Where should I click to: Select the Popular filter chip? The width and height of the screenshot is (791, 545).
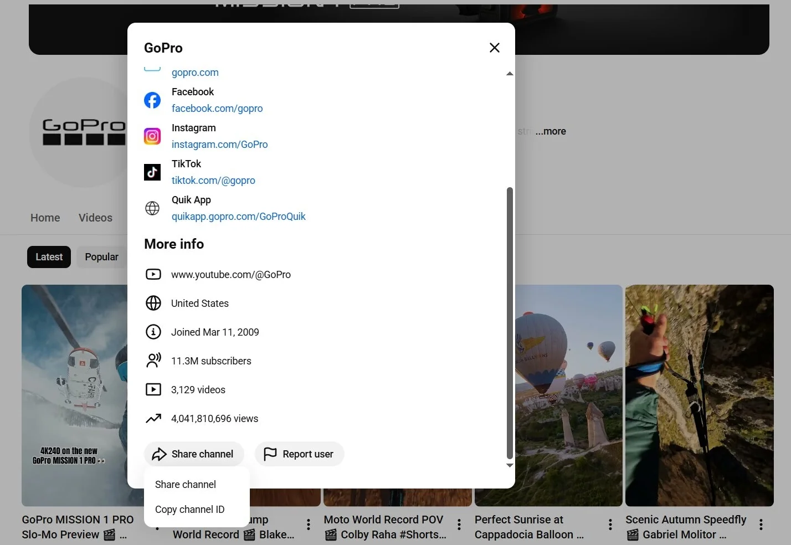tap(101, 257)
